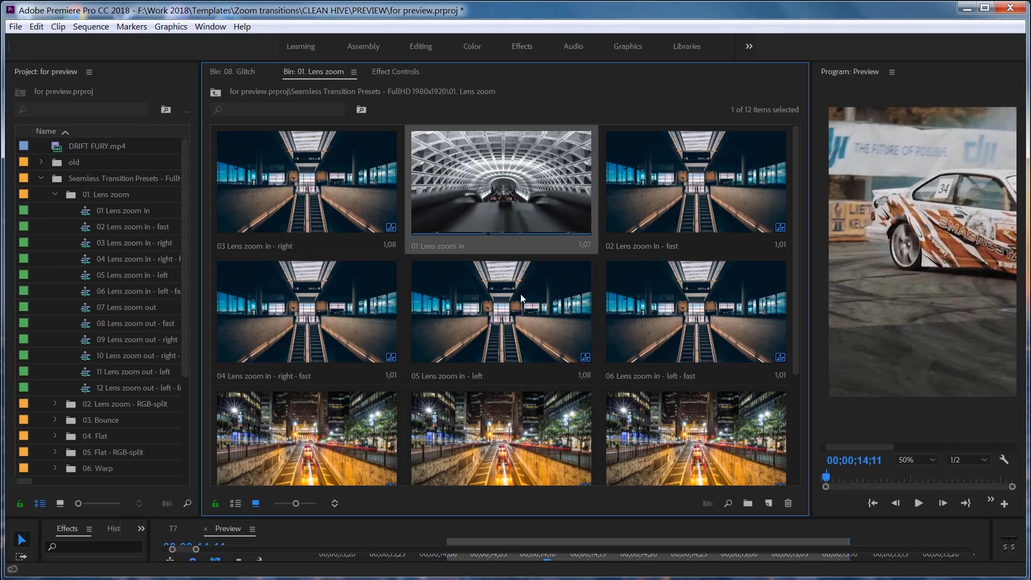Select 05 Lens zoom in - left thumbnail
This screenshot has width=1031, height=580.
(501, 312)
